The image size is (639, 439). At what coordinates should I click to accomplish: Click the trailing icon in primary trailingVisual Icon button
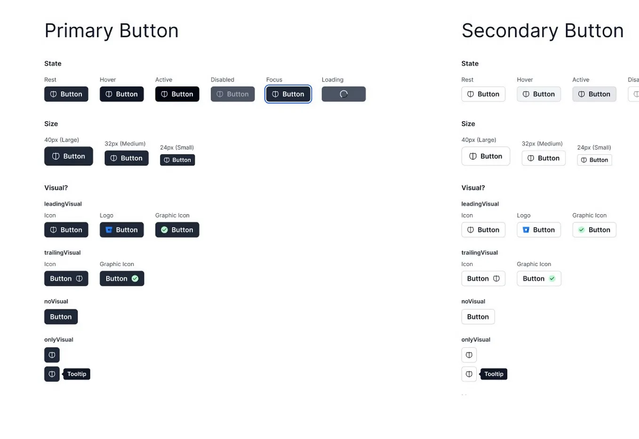point(78,278)
